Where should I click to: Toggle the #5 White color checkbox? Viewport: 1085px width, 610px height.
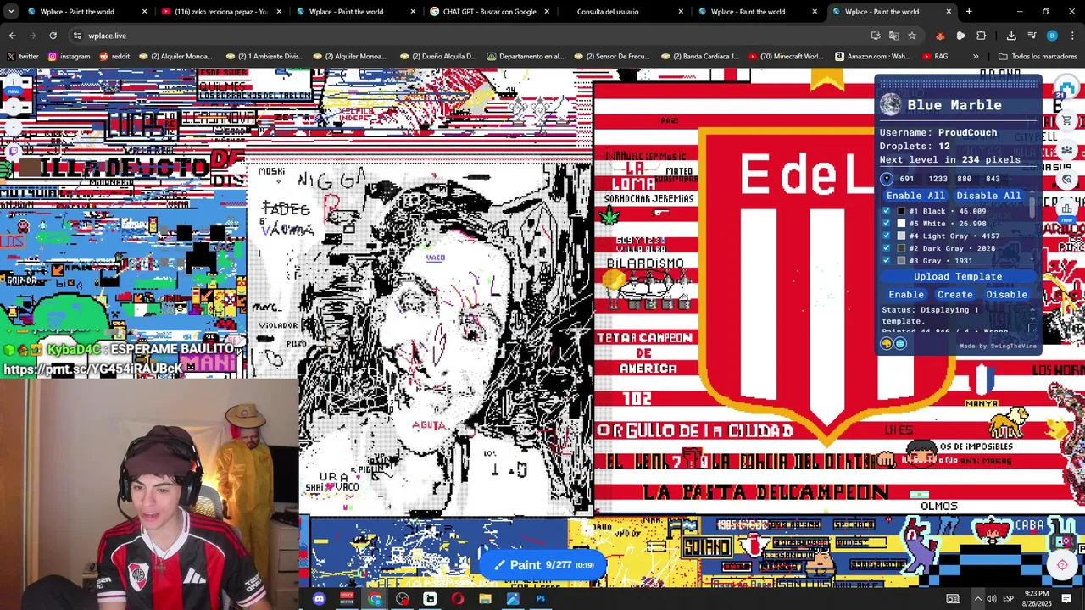click(887, 224)
